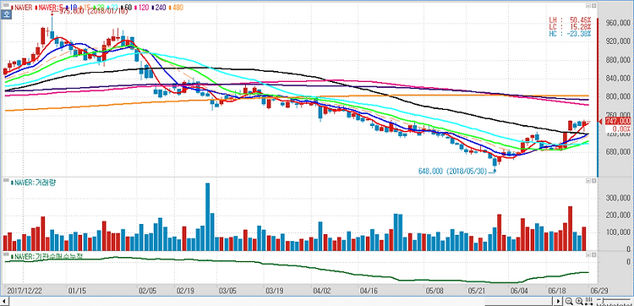
Task: Close the price chart panel
Action: [594, 6]
